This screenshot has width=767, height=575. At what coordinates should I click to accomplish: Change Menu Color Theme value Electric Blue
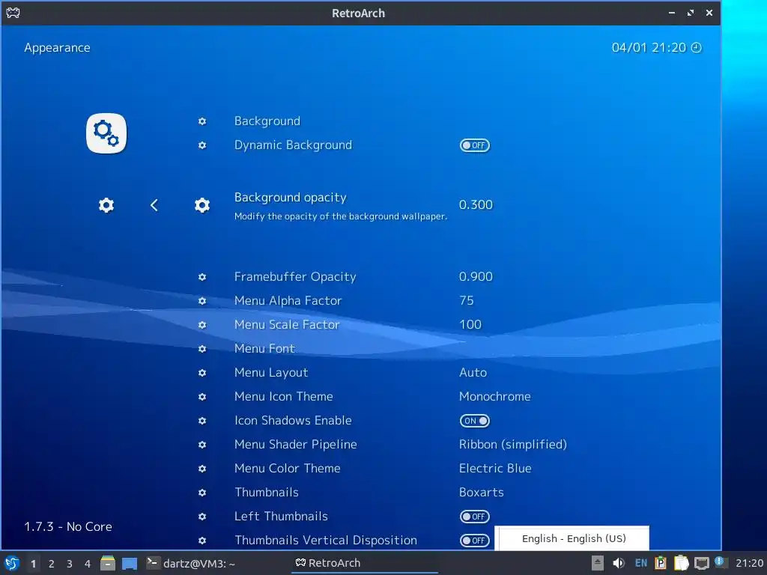click(495, 469)
